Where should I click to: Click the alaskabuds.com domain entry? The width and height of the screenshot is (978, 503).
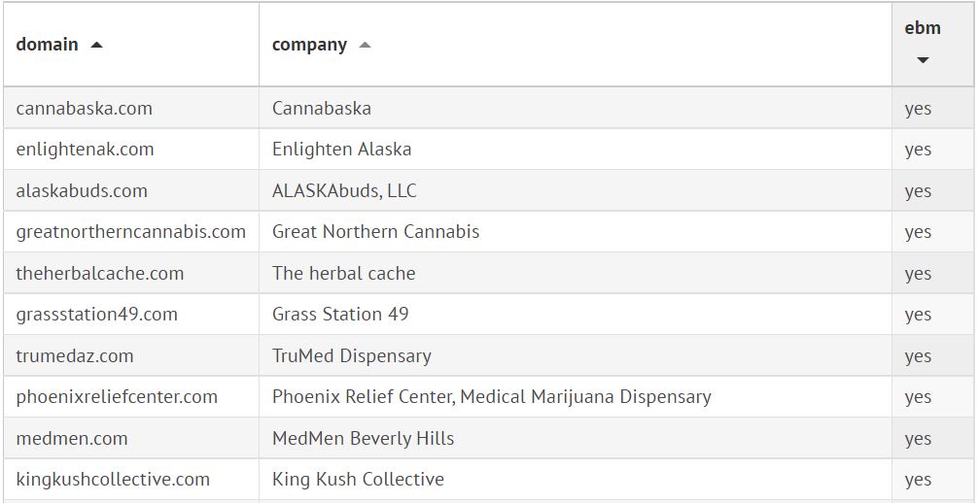[x=82, y=190]
